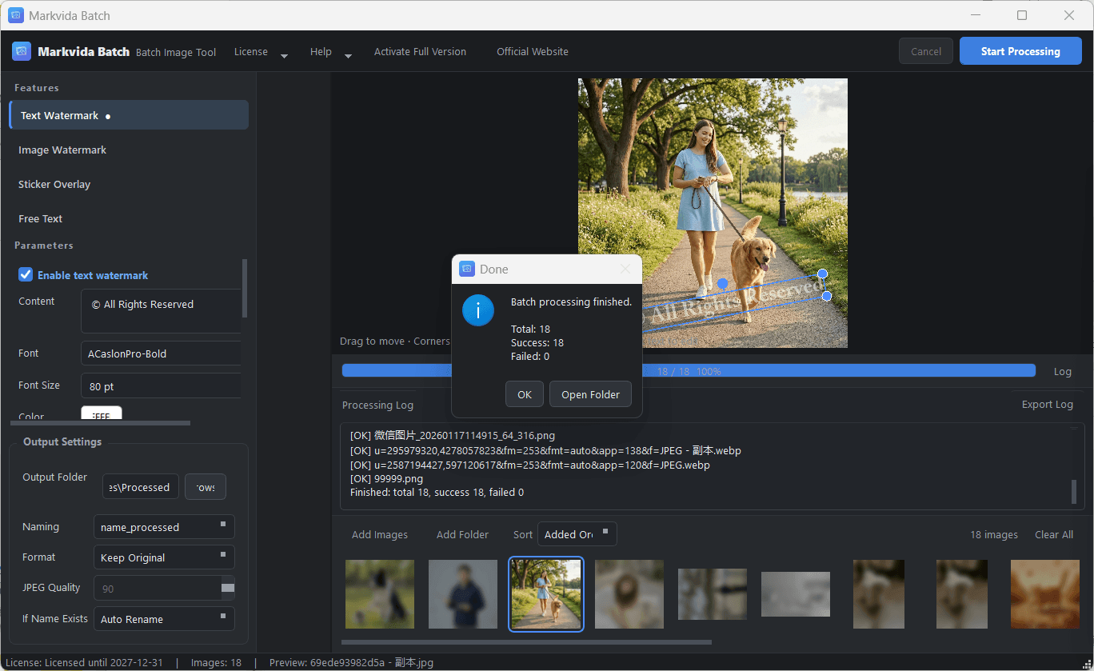Viewport: 1094px width, 671px height.
Task: Click the Browse button for output folder
Action: point(206,487)
